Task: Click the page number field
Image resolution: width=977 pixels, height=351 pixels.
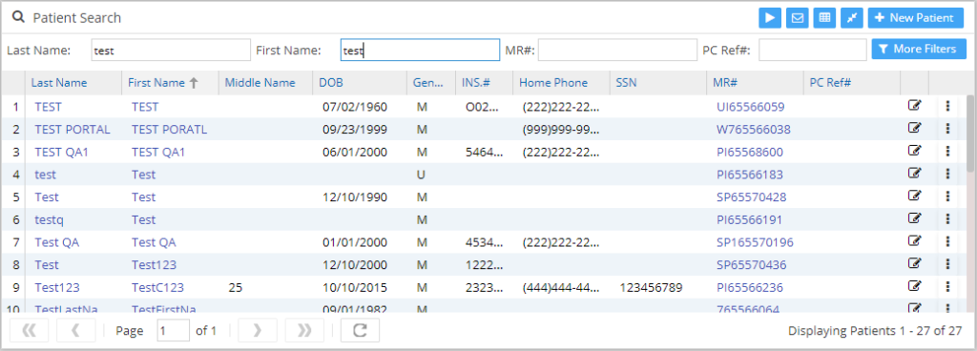Action: (174, 330)
